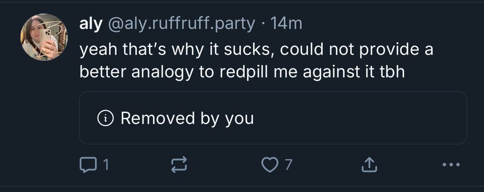Open thread via "yeah that's why it sucks" text
Viewport: 484px width, 192px height.
[177, 50]
